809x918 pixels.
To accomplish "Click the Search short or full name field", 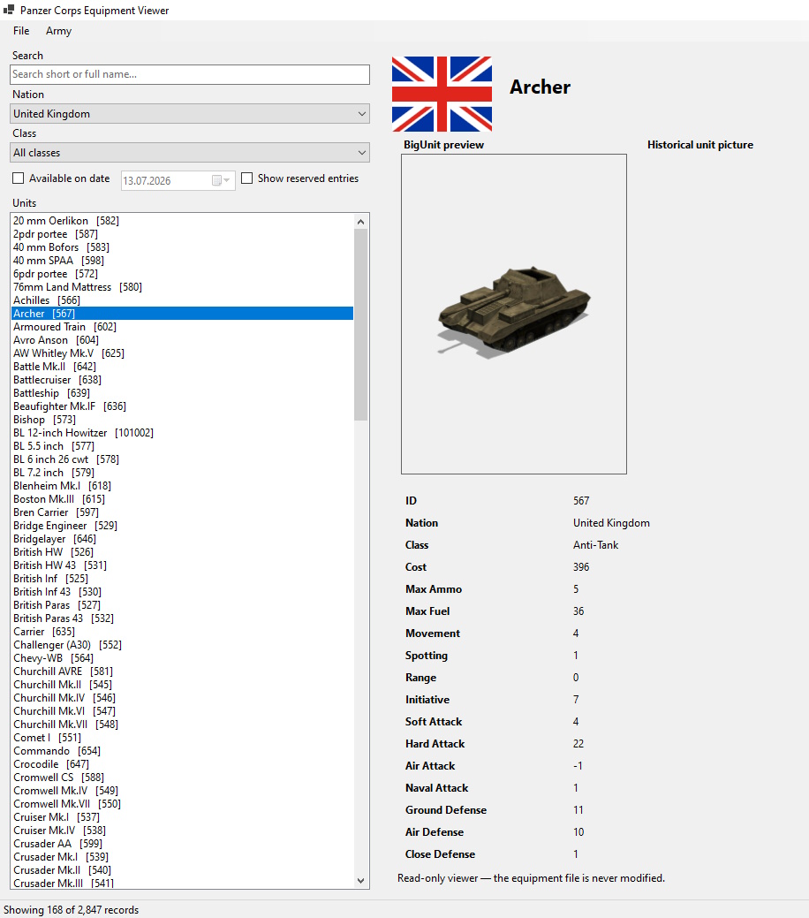I will click(x=190, y=74).
